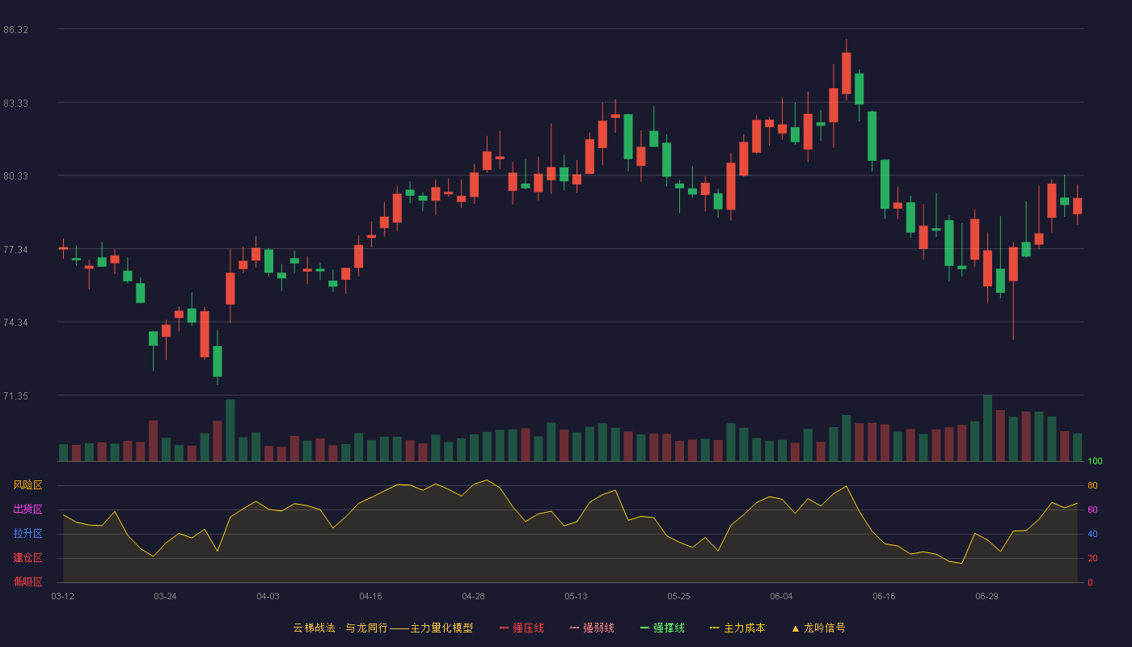This screenshot has width=1132, height=647.
Task: Click the 03-24 date axis label
Action: [165, 596]
